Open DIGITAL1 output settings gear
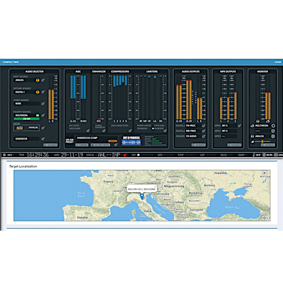 click(203, 126)
